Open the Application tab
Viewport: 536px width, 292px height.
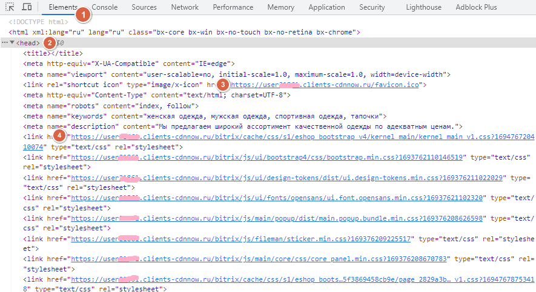click(x=326, y=7)
